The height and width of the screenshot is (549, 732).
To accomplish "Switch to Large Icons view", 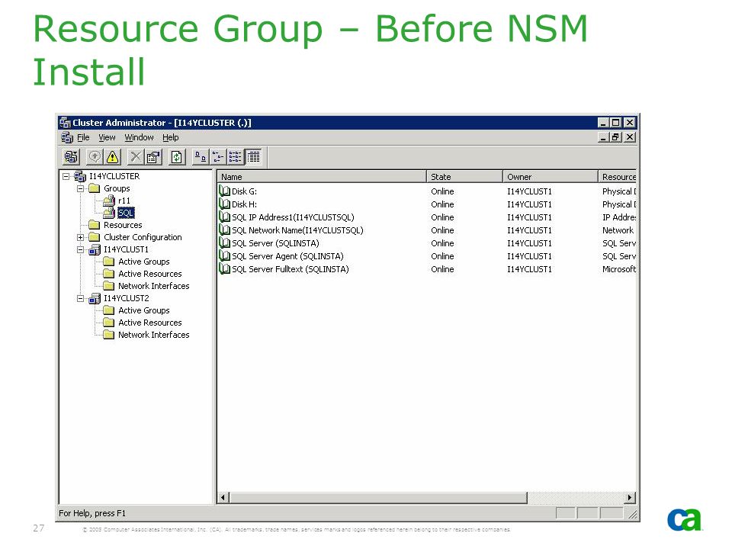I will click(201, 157).
